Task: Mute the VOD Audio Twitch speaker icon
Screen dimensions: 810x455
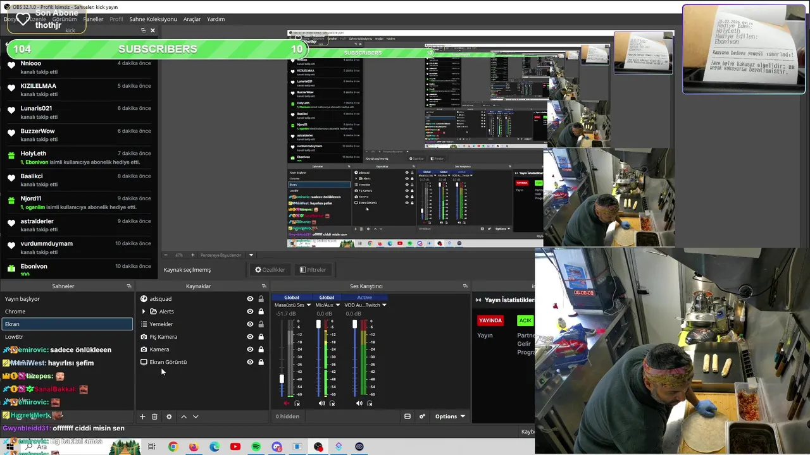Action: coord(359,403)
